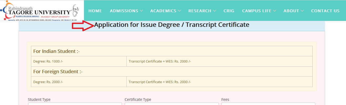Click the chevron next to ADMISSIONS
346x105 pixels.
point(142,11)
